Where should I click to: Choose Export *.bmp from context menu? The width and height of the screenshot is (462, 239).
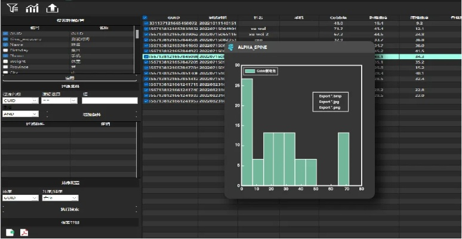point(329,96)
